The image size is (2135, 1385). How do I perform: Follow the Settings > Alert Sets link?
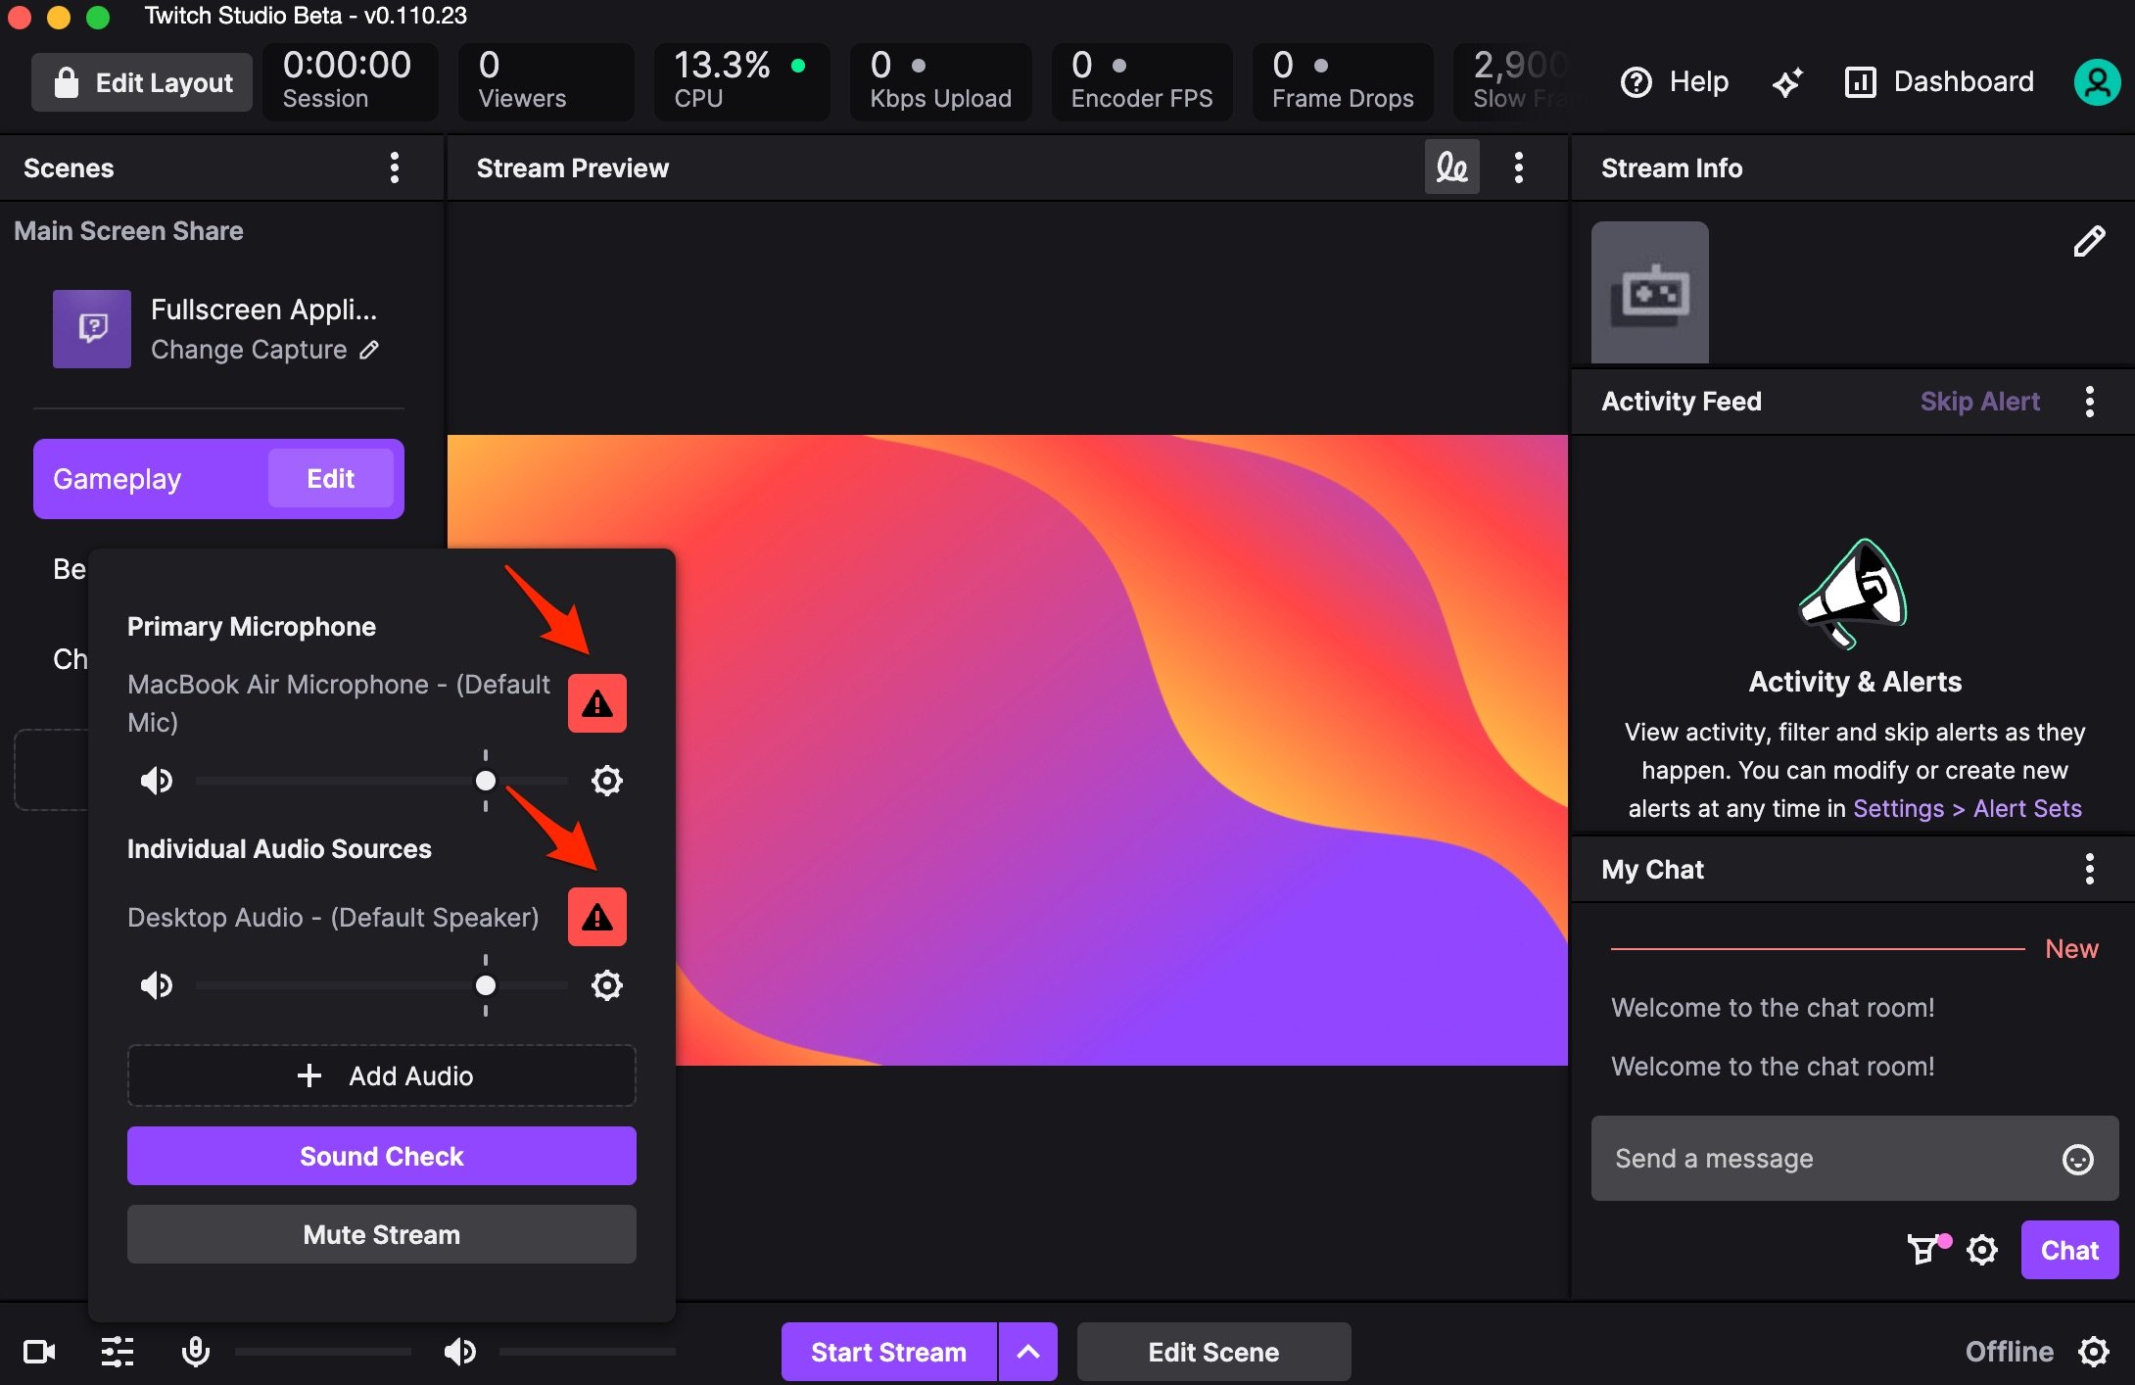point(1967,809)
